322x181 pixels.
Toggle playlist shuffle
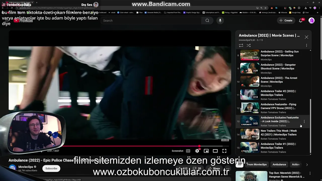tap(249, 46)
